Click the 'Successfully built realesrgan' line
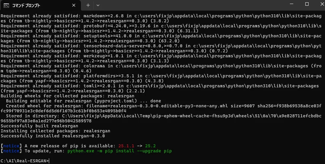The image size is (325, 164). 39,126
